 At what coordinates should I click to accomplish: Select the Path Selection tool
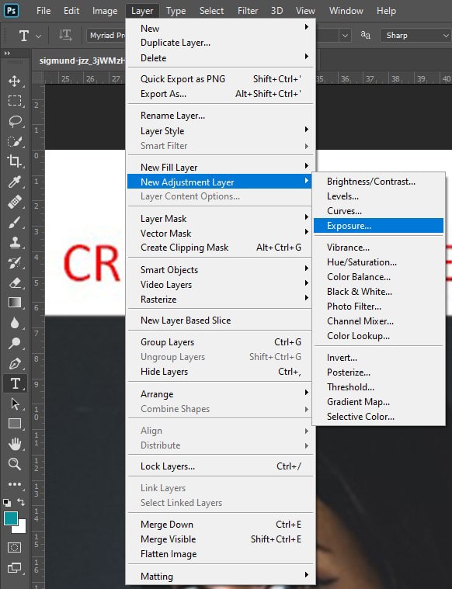click(x=15, y=404)
